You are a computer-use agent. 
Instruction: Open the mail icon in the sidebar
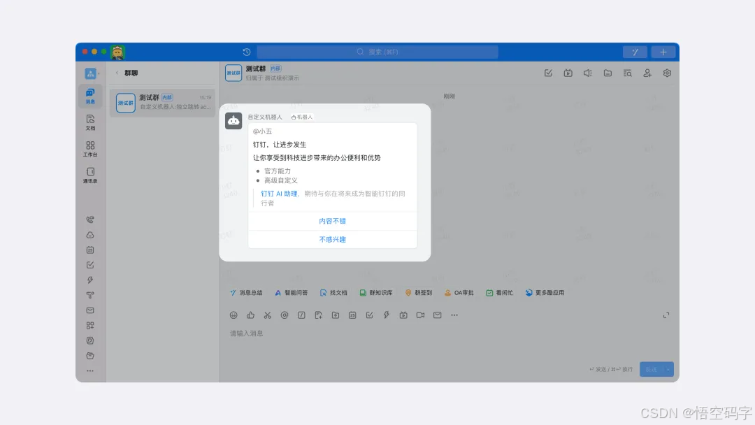coord(90,310)
